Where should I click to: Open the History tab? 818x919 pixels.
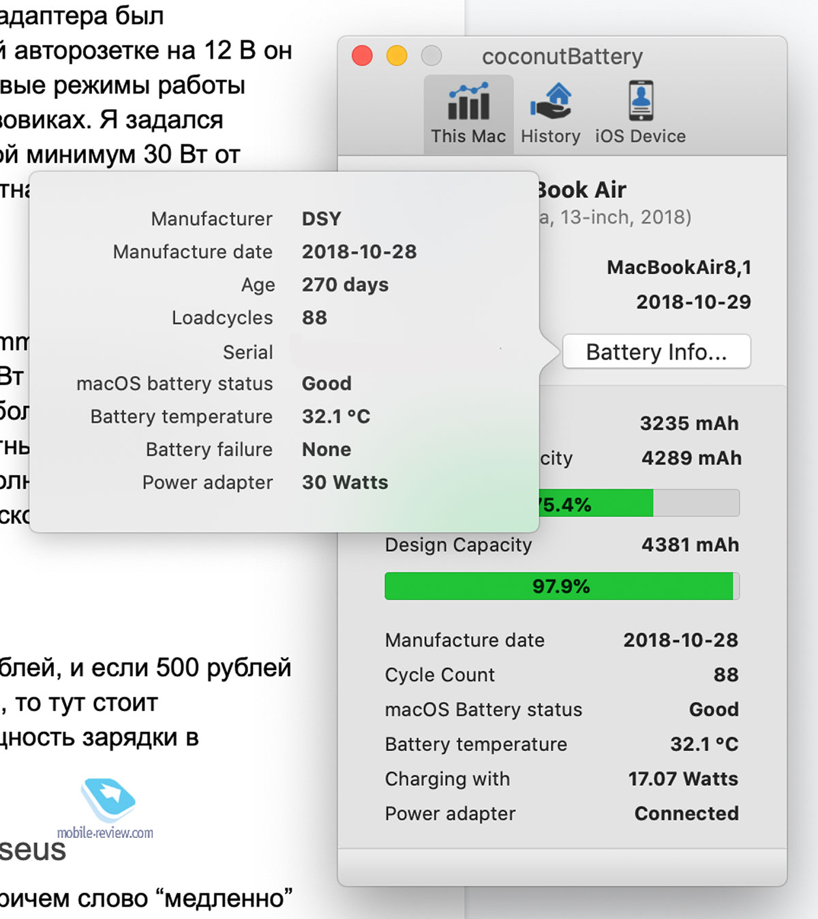click(551, 114)
